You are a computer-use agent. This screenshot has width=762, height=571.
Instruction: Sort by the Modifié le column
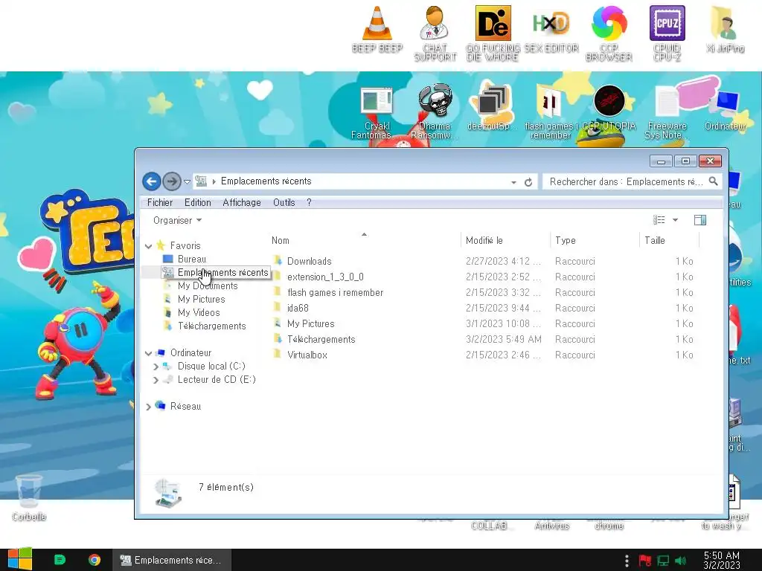pos(505,240)
